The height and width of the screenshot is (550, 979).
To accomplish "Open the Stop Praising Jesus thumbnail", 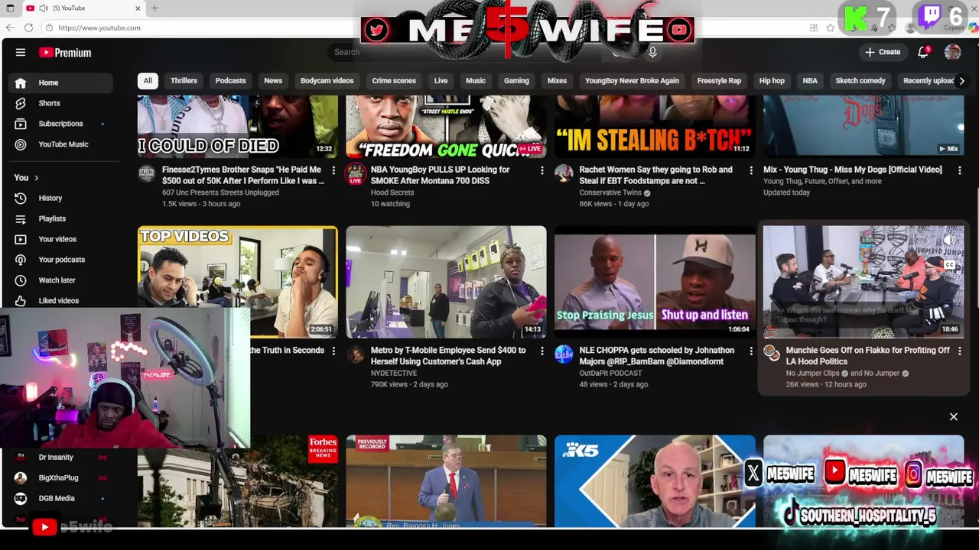I will point(655,282).
